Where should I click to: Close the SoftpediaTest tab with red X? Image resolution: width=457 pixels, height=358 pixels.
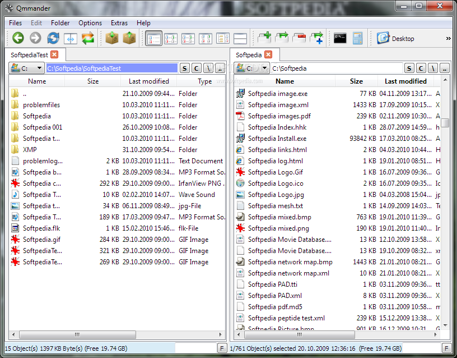point(54,54)
